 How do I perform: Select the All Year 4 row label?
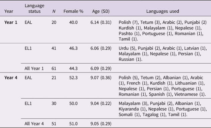(x=34, y=124)
